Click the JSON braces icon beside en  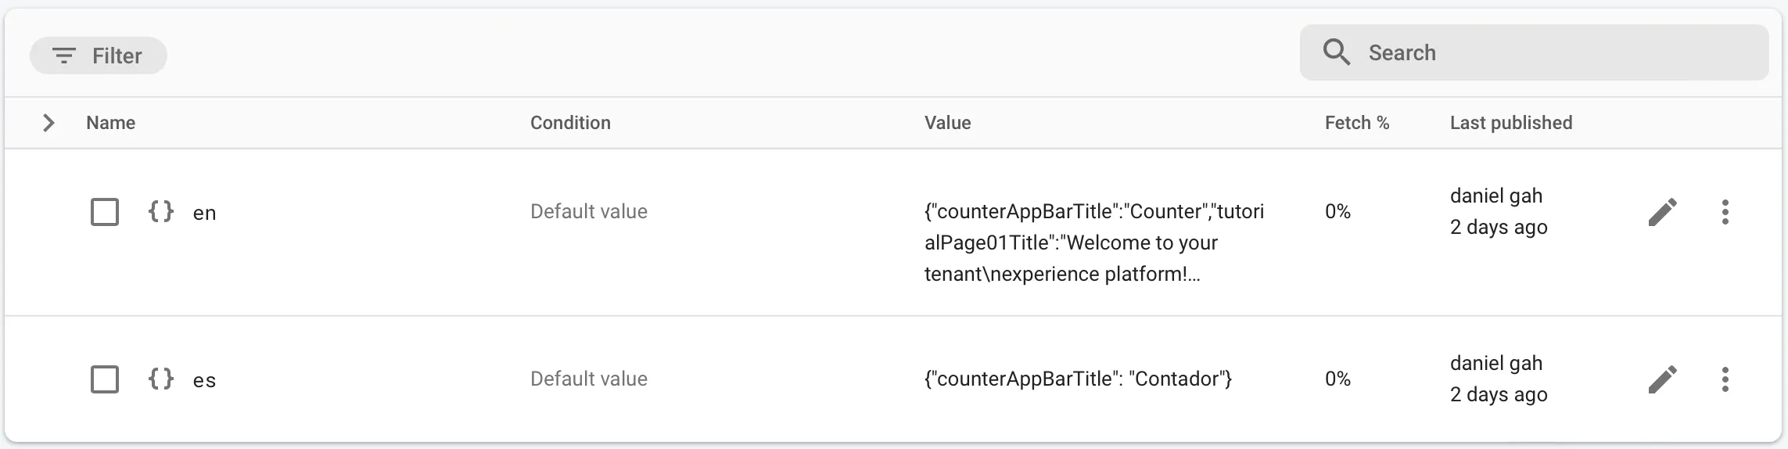160,211
